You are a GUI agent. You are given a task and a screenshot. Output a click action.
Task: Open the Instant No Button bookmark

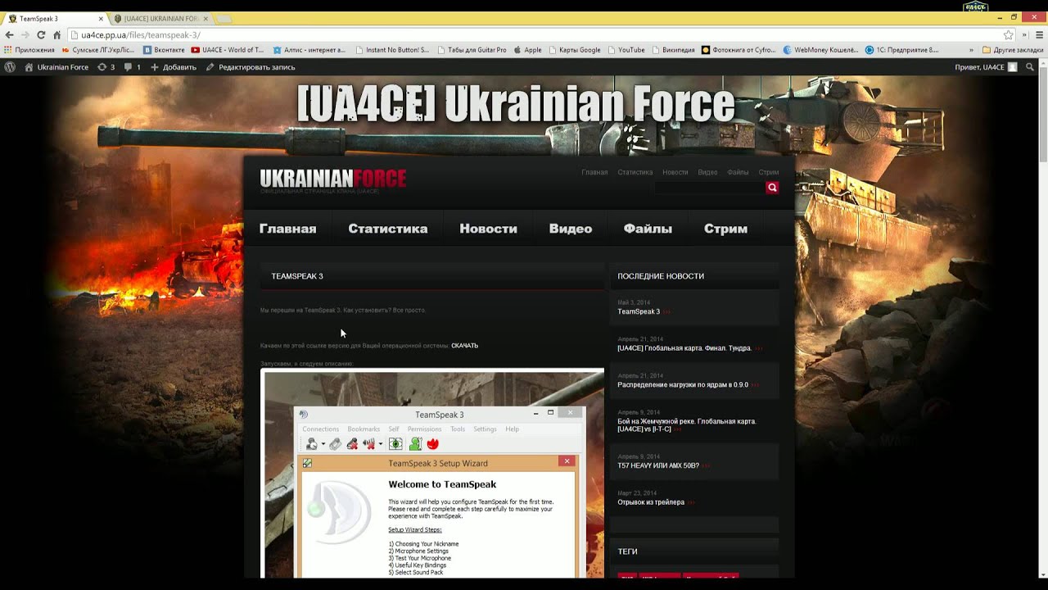tap(391, 50)
